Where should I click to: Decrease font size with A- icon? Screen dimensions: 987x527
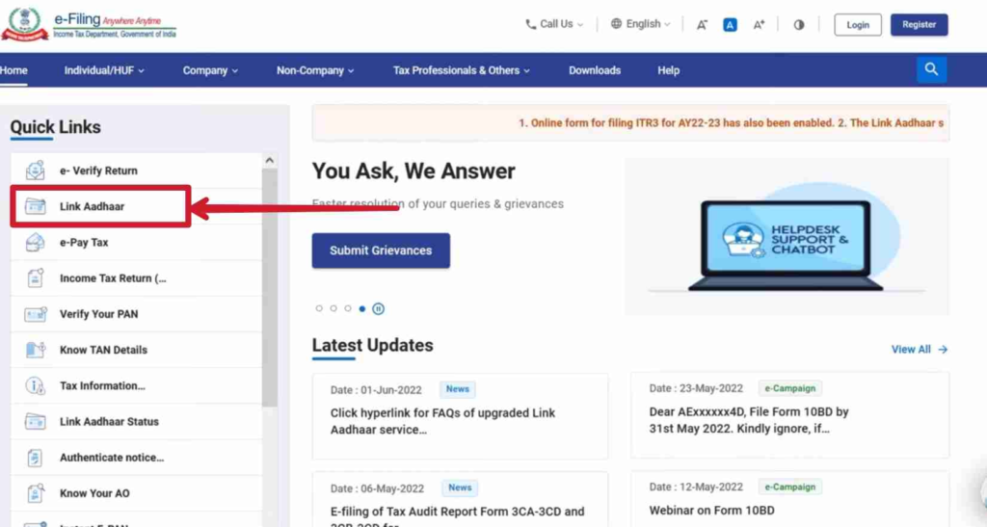coord(702,25)
